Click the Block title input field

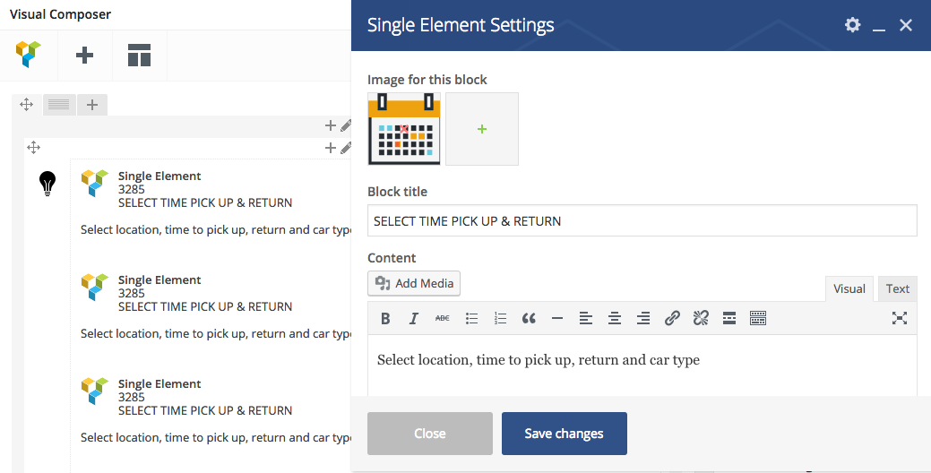pos(642,220)
